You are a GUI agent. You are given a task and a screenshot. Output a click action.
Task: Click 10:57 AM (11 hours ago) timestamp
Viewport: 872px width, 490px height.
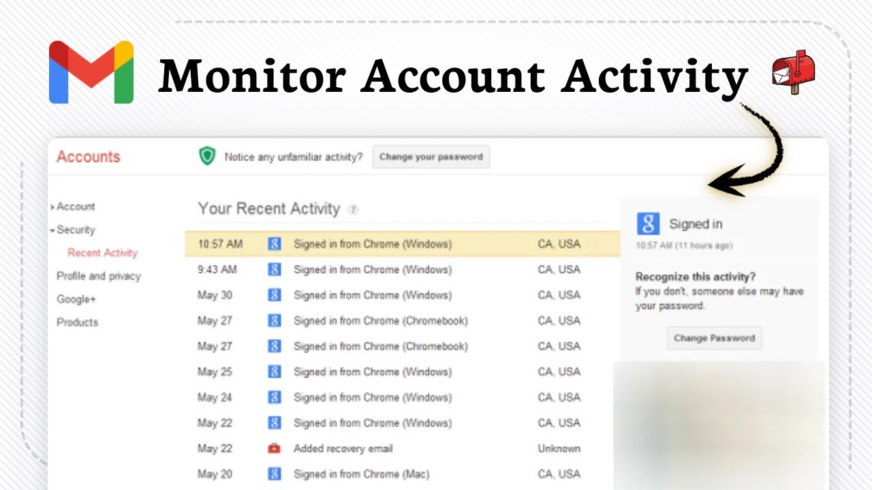684,245
